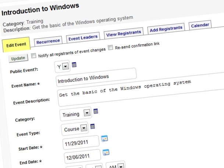Click the Update button
Image resolution: width=224 pixels, height=168 pixels.
click(x=18, y=58)
